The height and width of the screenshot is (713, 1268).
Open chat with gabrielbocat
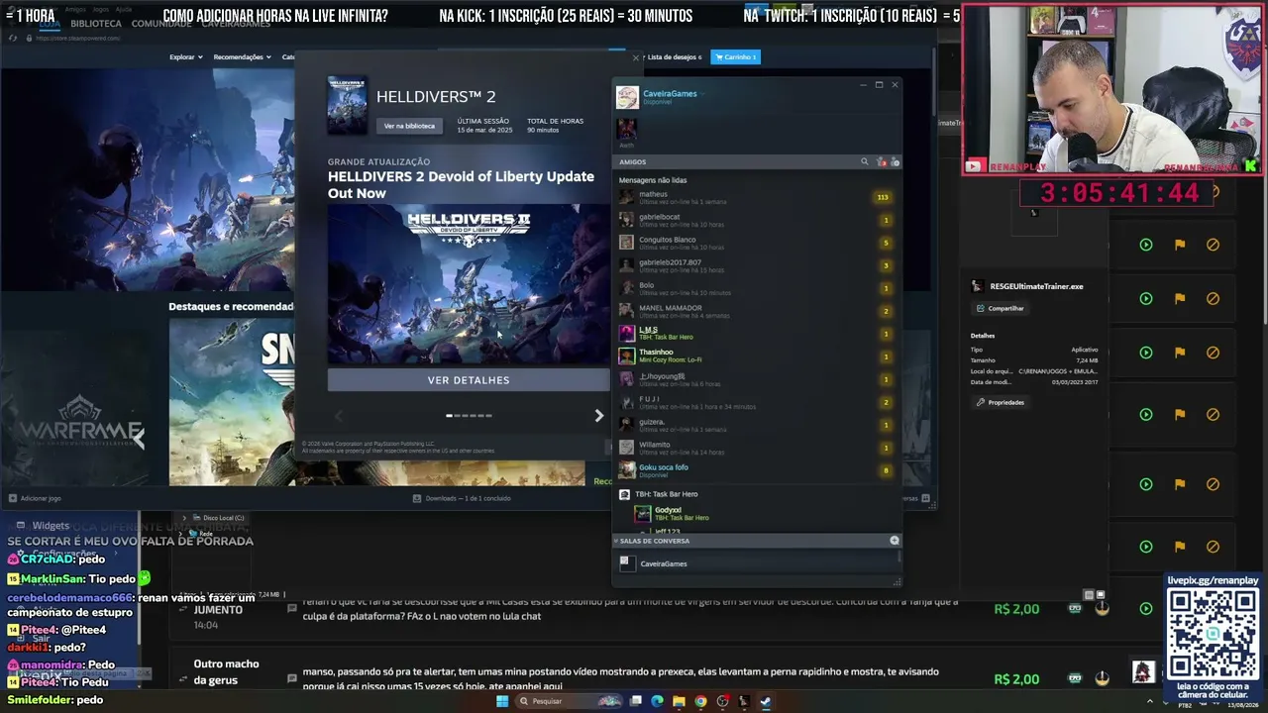758,220
